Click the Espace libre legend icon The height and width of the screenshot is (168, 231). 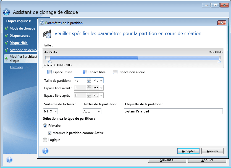[85, 72]
